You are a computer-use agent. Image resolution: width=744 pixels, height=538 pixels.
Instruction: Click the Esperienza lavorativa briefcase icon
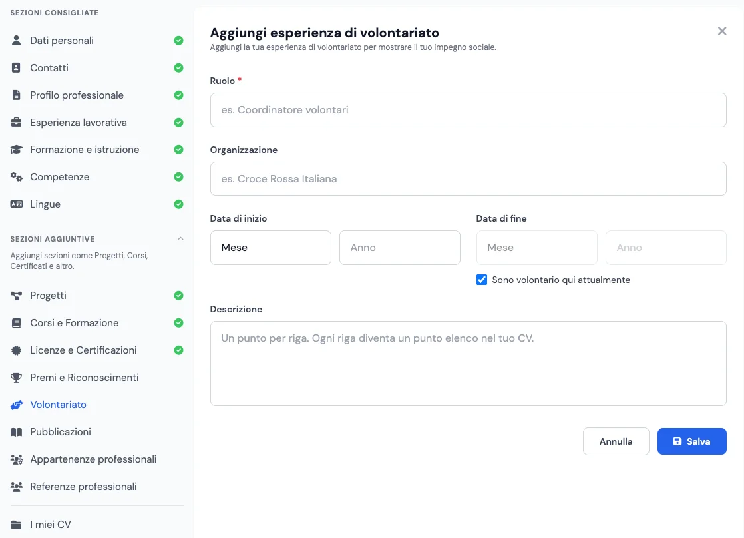[x=16, y=122]
